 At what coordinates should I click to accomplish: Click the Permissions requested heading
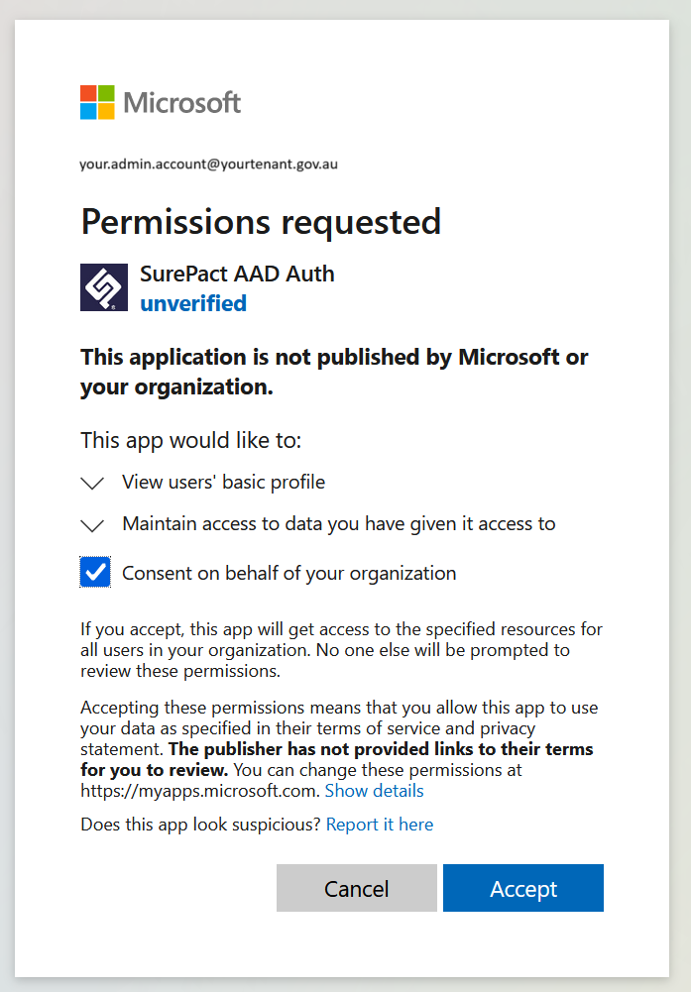(261, 222)
